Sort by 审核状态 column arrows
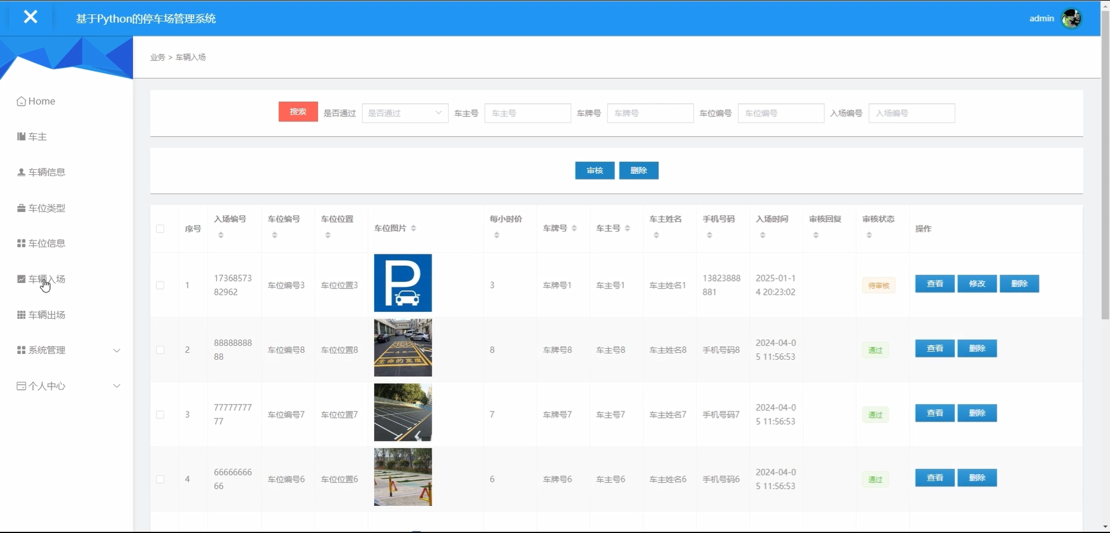The width and height of the screenshot is (1110, 533). 869,235
